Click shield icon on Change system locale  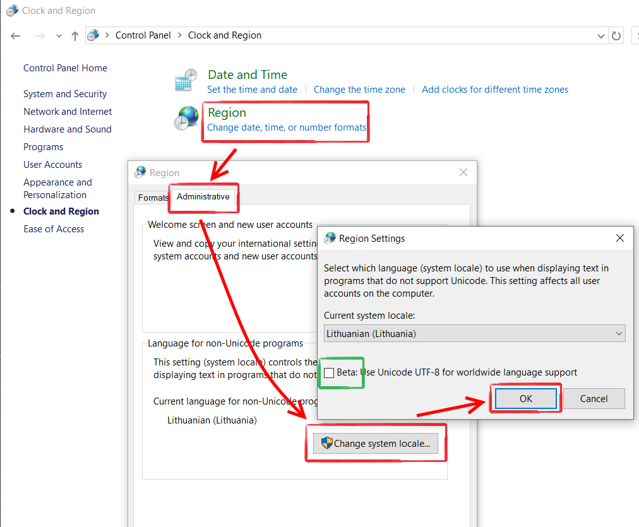(327, 443)
